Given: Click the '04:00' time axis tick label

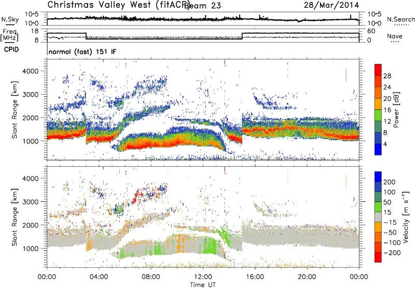Looking at the screenshot, I should coord(99,277).
